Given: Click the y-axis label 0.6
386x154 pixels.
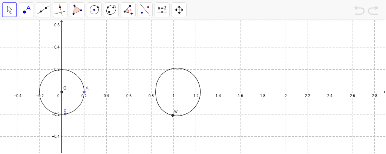Looking at the screenshot, I should [57, 25].
